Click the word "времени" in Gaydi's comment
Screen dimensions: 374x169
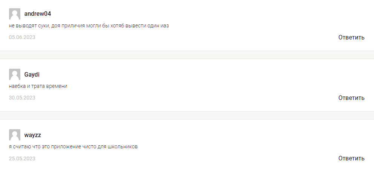pyautogui.click(x=57, y=86)
